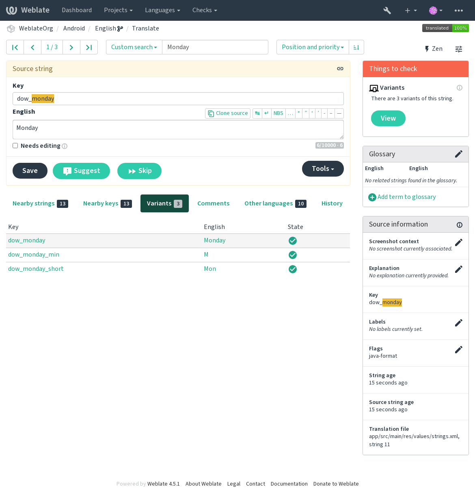The image size is (475, 499).
Task: Go to next string arrow
Action: point(71,47)
